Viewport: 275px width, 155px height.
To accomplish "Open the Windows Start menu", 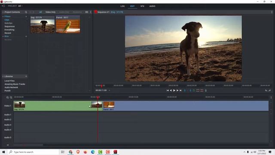I will [x=3, y=152].
